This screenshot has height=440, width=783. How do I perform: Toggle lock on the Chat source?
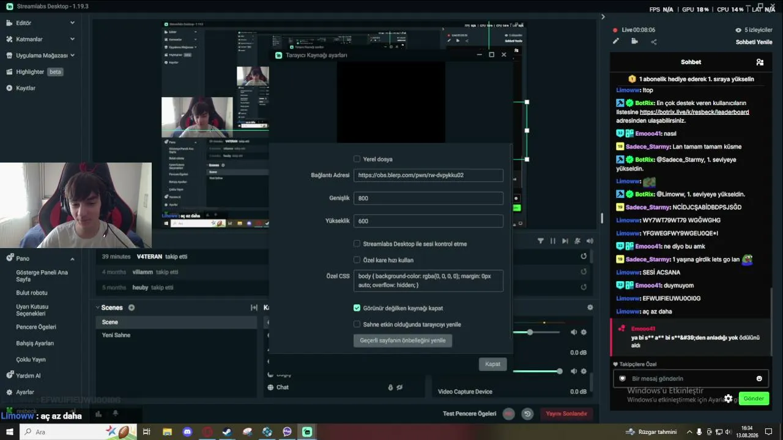click(x=390, y=387)
